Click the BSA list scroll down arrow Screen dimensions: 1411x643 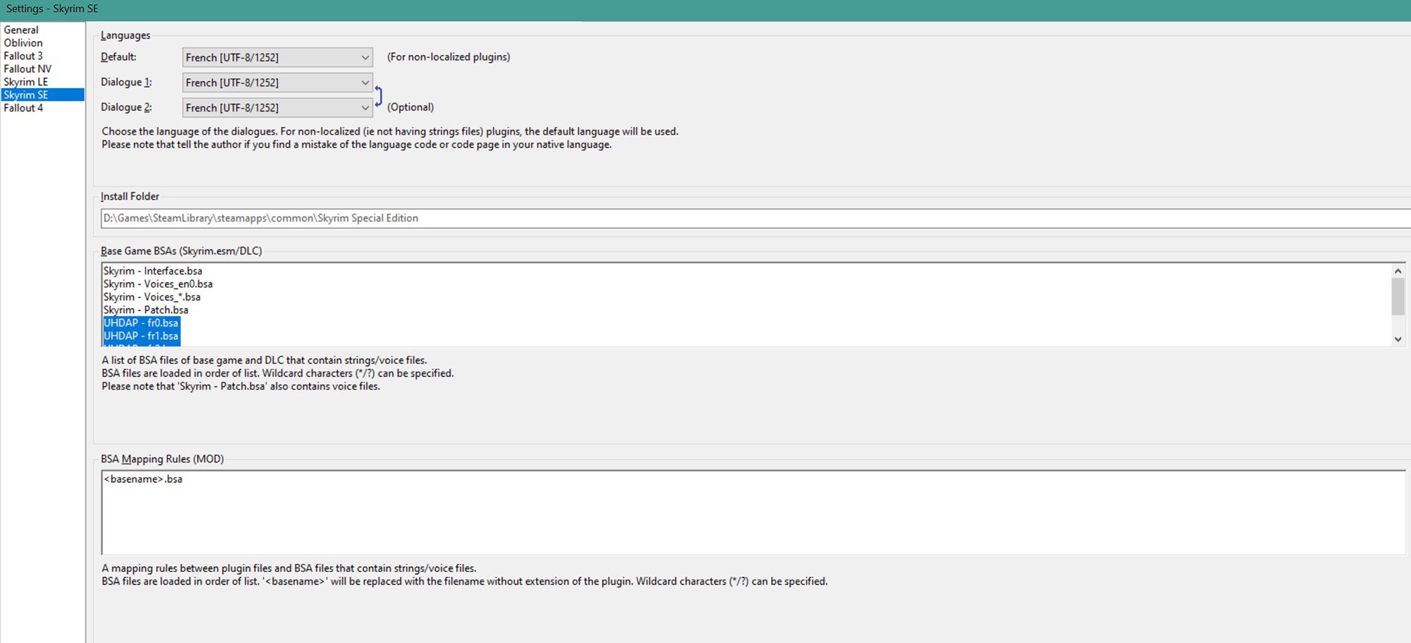point(1398,339)
